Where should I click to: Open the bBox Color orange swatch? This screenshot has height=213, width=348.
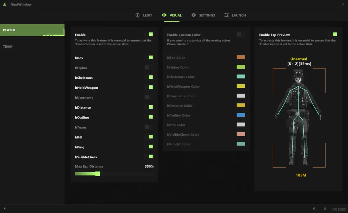[241, 57]
